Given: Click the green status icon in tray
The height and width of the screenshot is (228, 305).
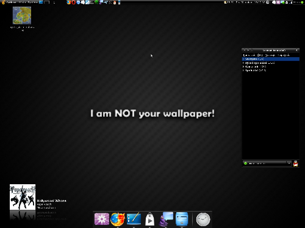Looking at the screenshot, I should click(x=302, y=2).
